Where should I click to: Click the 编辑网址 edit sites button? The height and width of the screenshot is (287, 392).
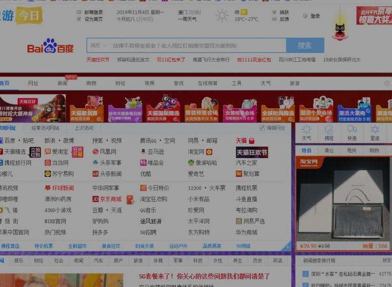point(272,128)
